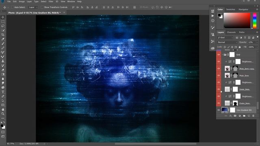
Task: Open the File menu
Action: coord(9,2)
